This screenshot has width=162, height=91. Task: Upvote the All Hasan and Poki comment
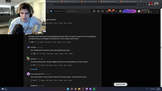click(29, 42)
